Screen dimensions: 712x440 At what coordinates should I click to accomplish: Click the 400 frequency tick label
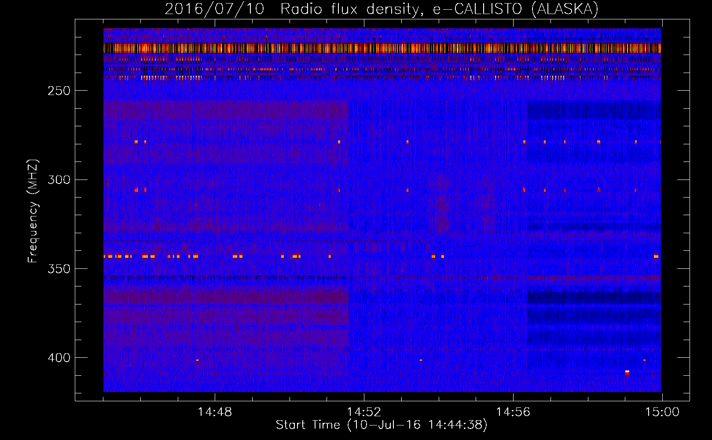click(x=59, y=358)
